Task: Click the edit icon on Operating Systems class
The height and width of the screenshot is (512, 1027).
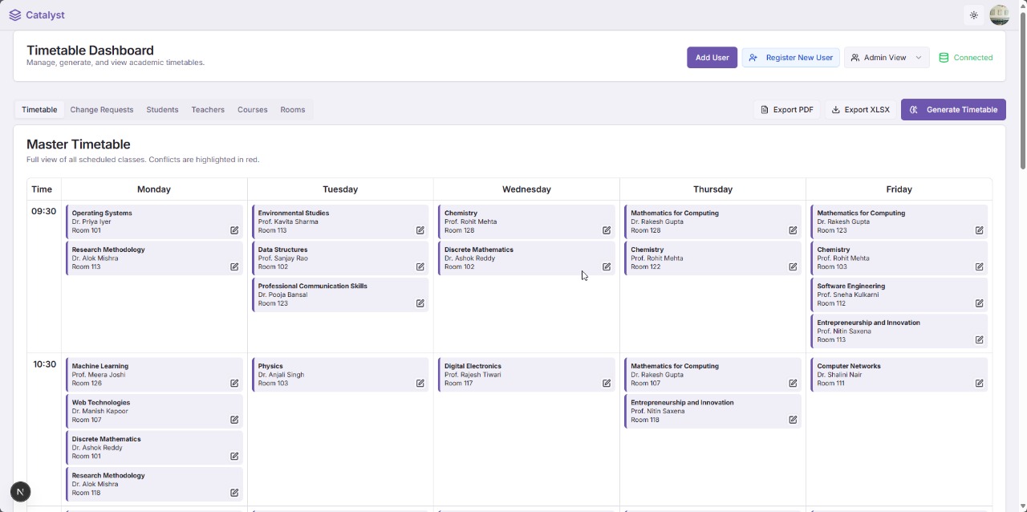Action: point(234,230)
